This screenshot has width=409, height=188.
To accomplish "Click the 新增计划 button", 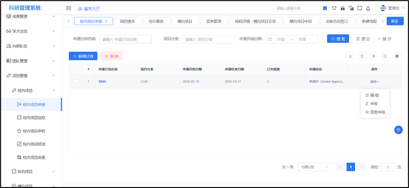I will tap(83, 56).
